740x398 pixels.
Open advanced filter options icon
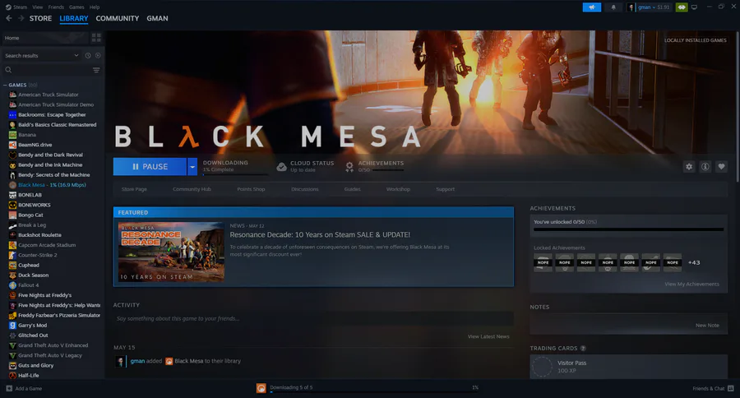click(x=96, y=70)
